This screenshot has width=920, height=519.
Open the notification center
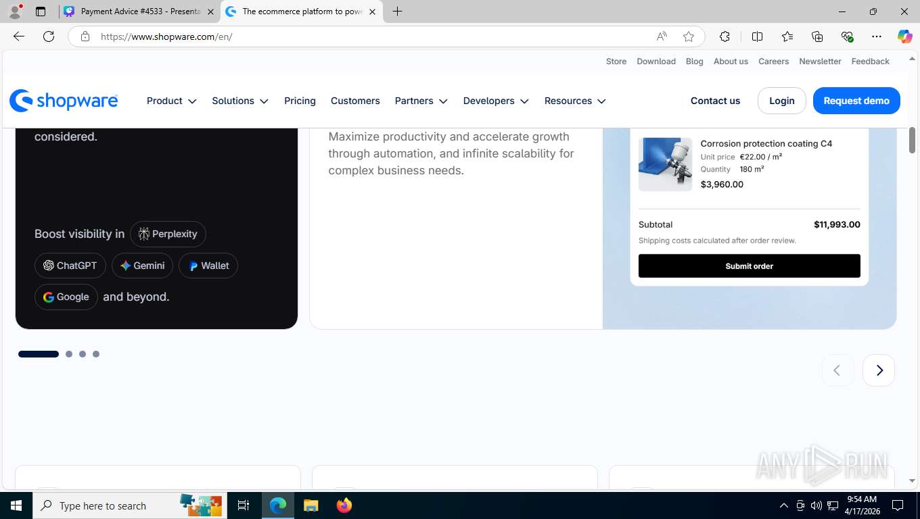[x=898, y=505]
